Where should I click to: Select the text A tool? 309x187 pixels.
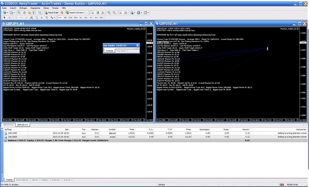pyautogui.click(x=42, y=17)
